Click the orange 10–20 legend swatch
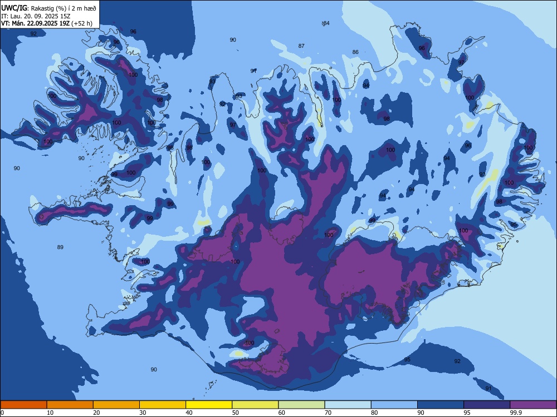 (x=70, y=405)
